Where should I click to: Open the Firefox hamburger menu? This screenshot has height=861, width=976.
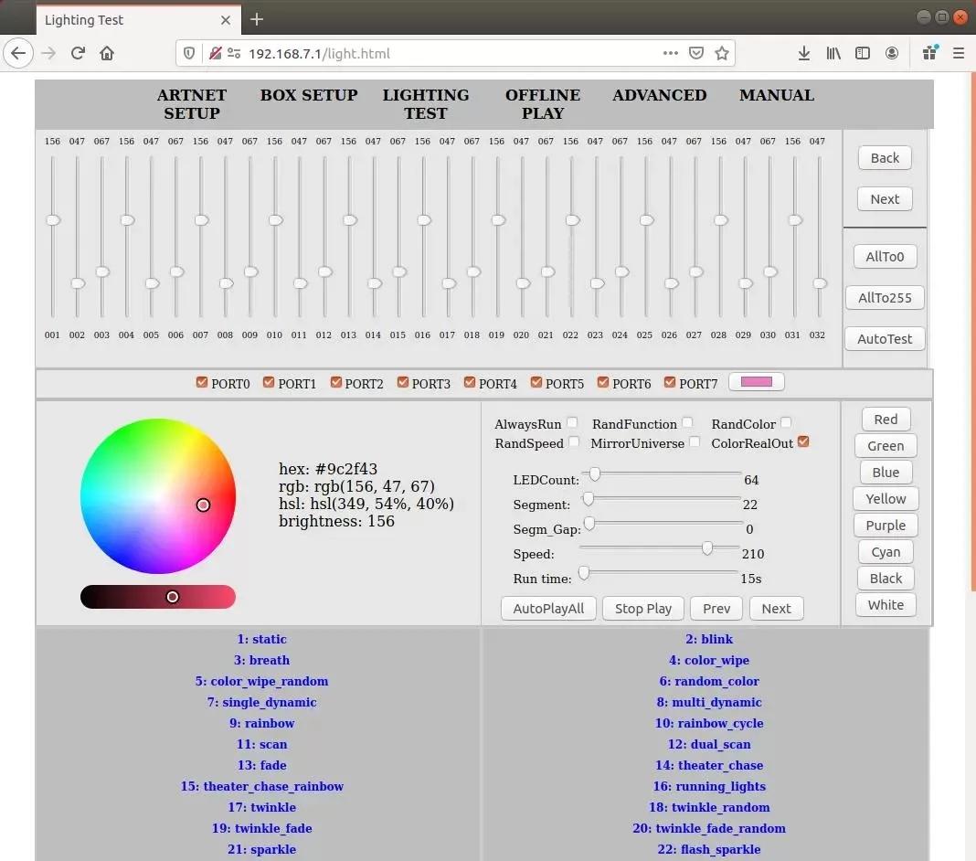(x=959, y=53)
